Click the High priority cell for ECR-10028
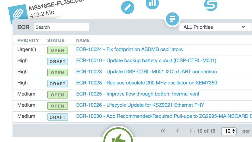Screen dimensions: 252x142 pyautogui.click(x=22, y=83)
